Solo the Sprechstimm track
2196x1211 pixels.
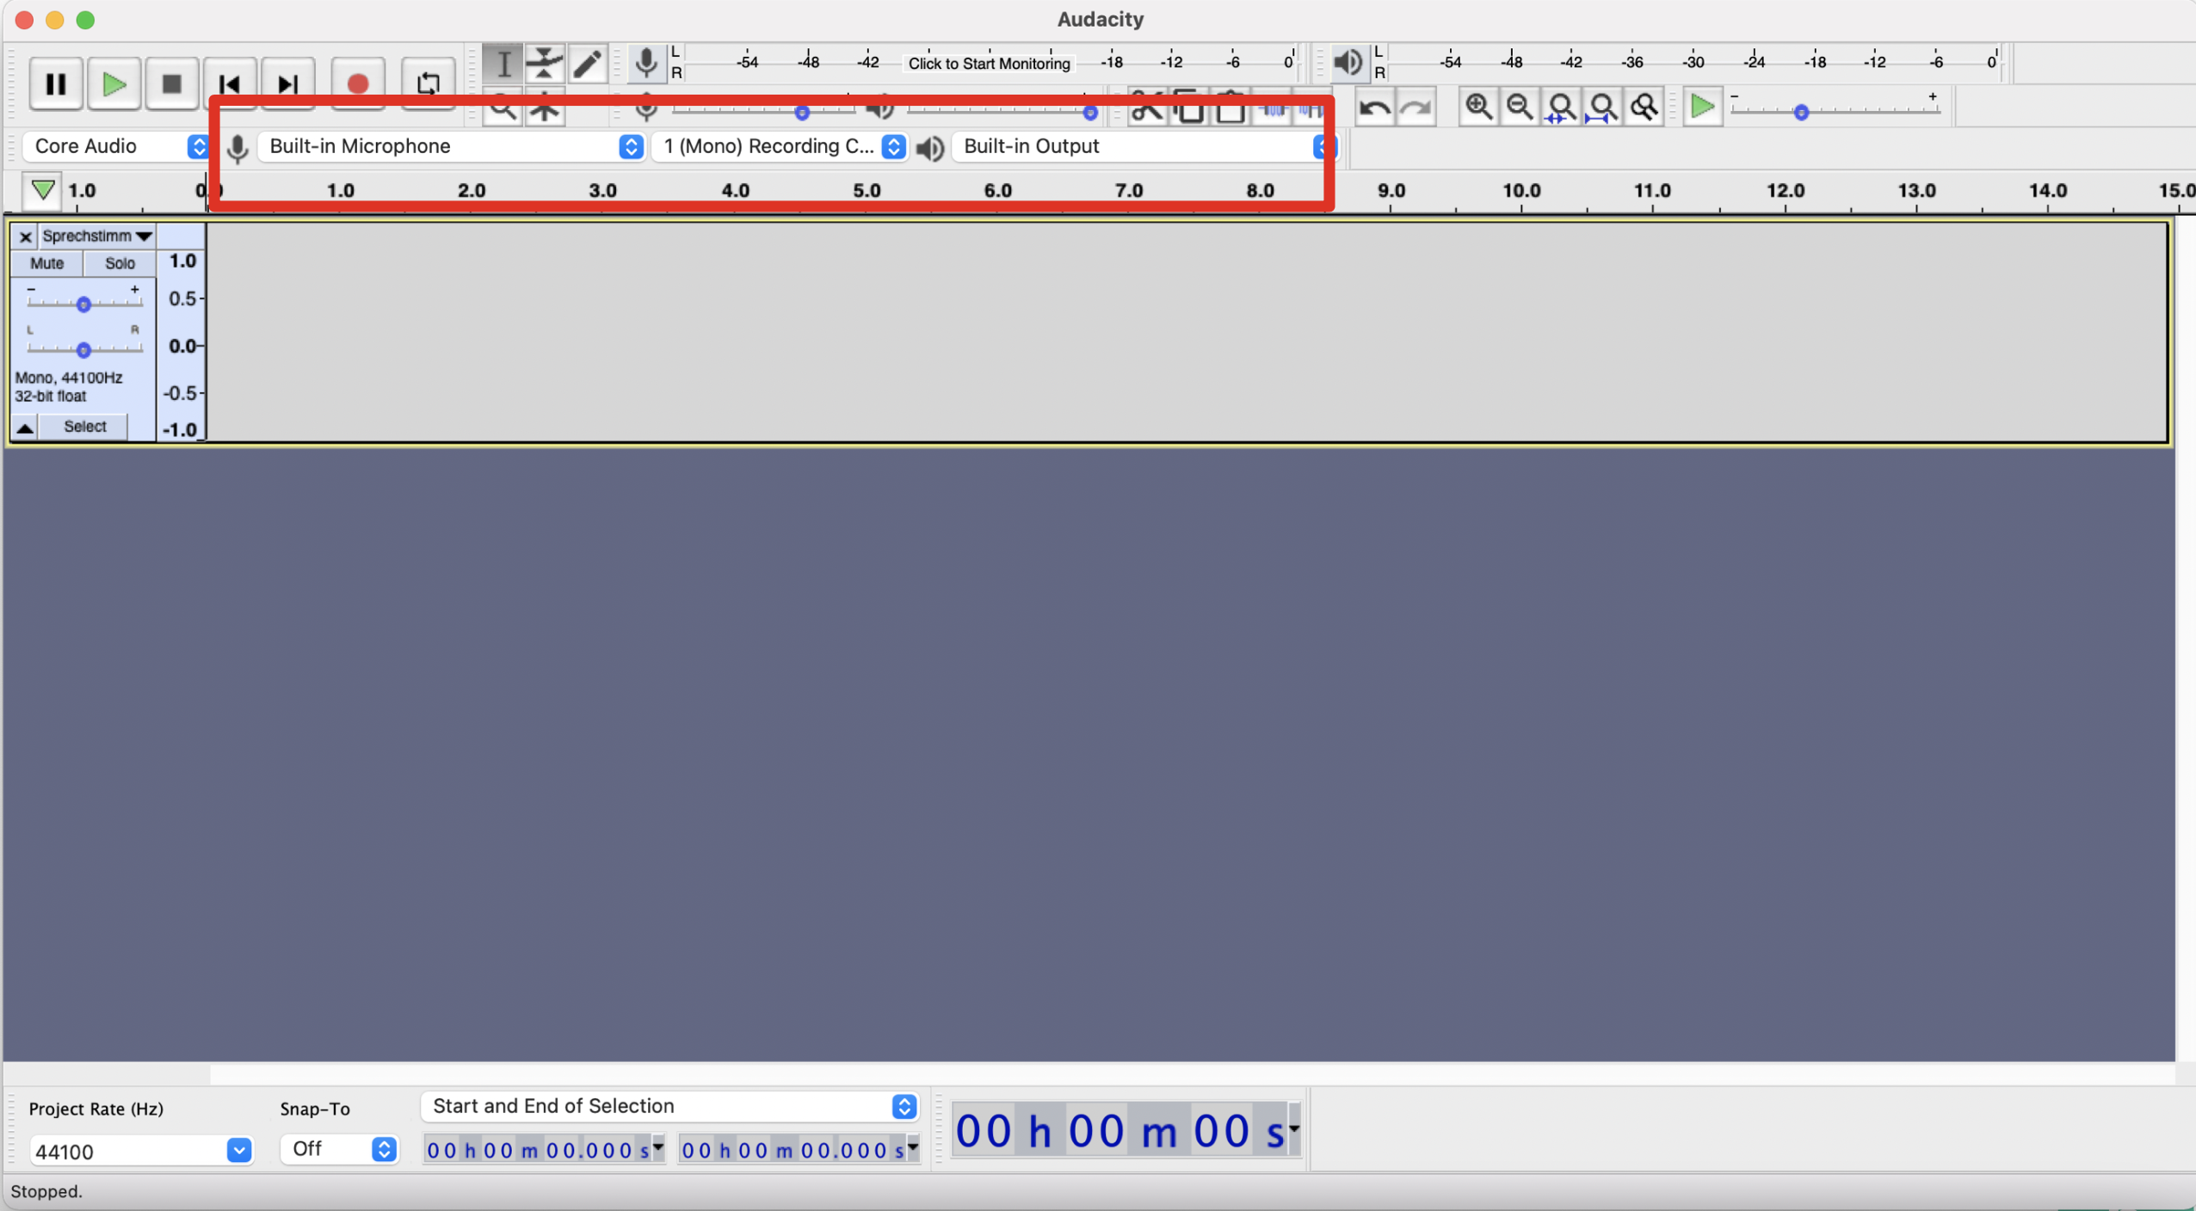120,262
